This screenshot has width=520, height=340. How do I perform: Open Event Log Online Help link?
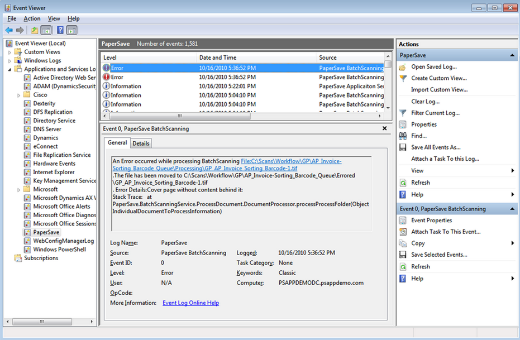(190, 303)
